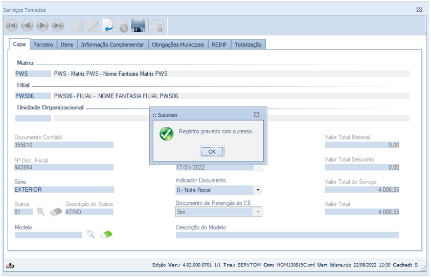Close the Sucesso dialog with X

[257, 115]
